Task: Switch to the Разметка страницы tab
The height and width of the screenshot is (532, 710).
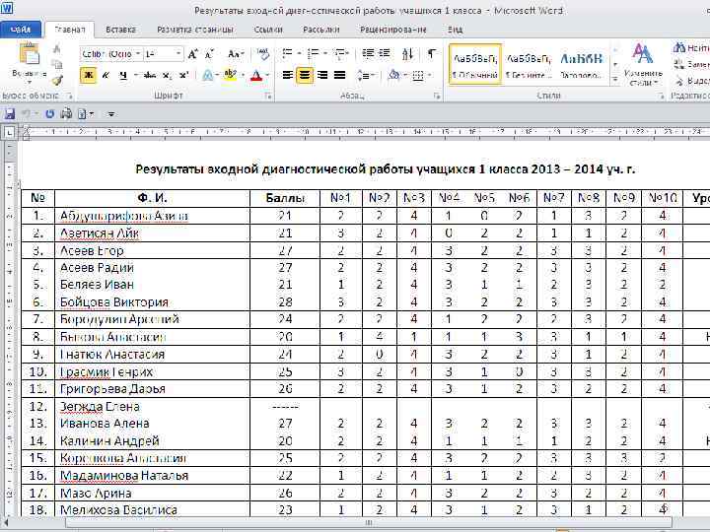Action: [x=195, y=30]
